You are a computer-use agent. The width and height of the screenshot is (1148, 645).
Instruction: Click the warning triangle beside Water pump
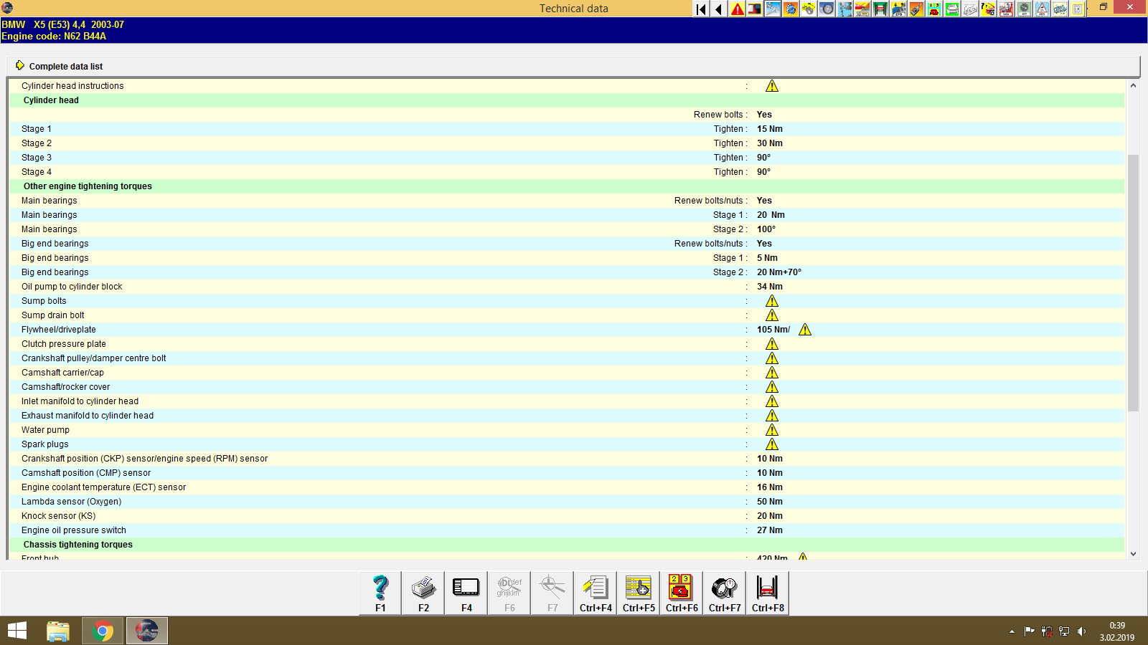(x=772, y=430)
